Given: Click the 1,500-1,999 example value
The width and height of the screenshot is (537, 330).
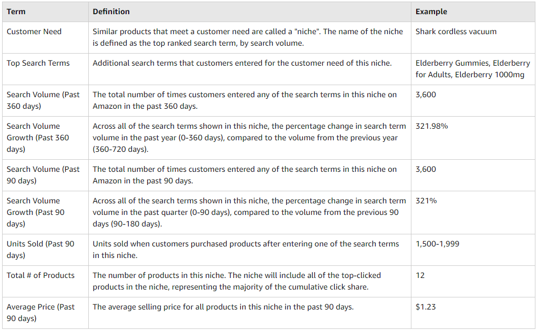Looking at the screenshot, I should click(437, 244).
